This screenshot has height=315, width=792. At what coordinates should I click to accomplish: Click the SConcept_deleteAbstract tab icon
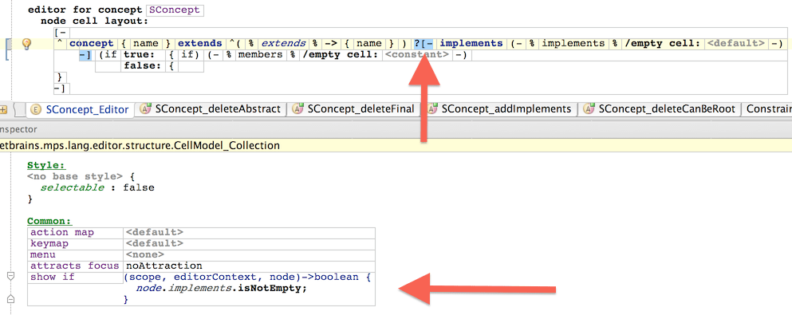tap(146, 108)
